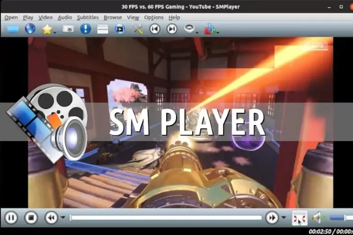Open the Help menu
This screenshot has height=235, width=353.
pos(174,17)
